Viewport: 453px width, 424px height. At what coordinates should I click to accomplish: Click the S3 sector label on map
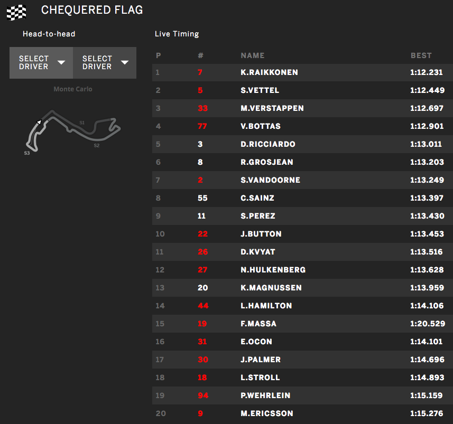(27, 153)
